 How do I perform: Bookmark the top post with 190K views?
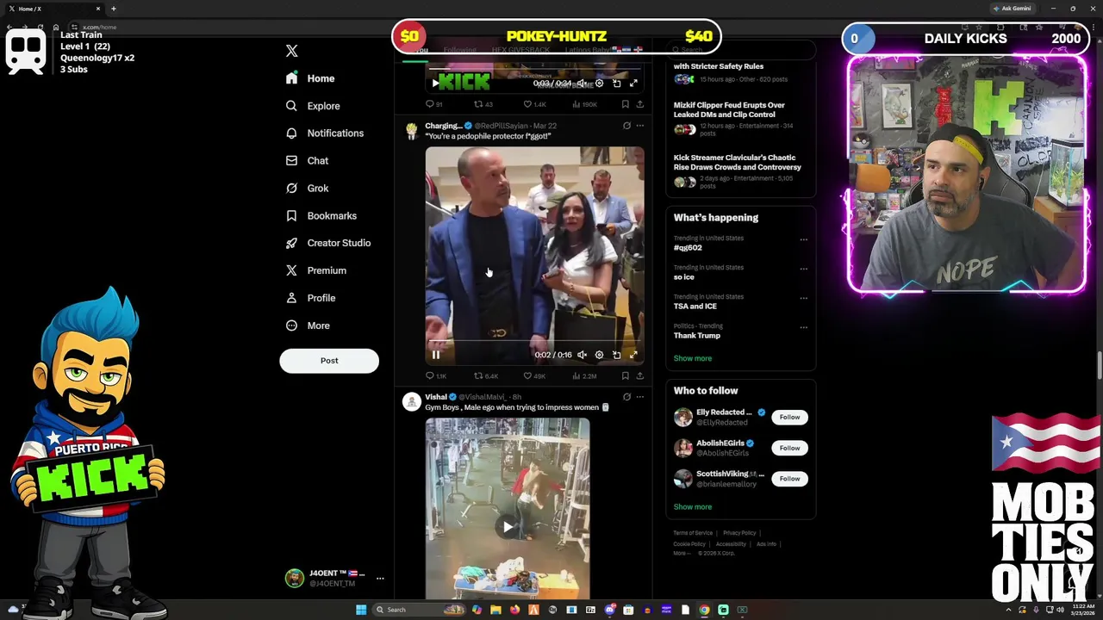[626, 104]
